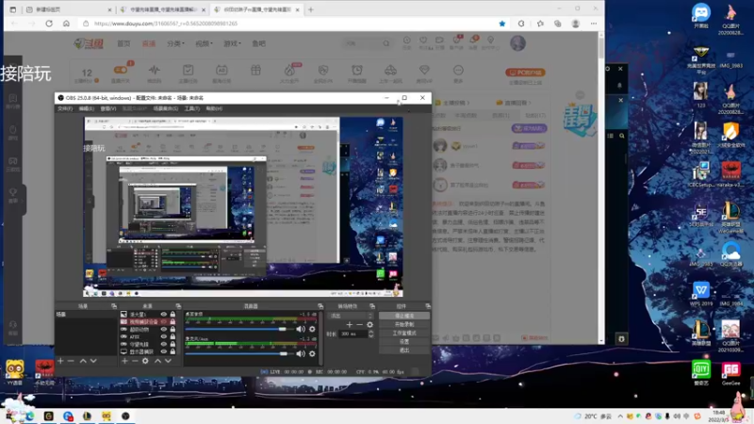
Task: Adjust transition duration stepper arrows
Action: [x=370, y=334]
